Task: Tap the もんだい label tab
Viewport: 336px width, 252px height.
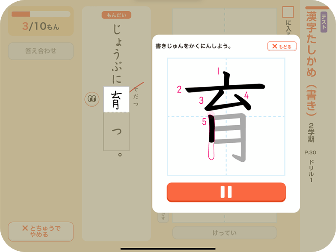Action: point(116,15)
